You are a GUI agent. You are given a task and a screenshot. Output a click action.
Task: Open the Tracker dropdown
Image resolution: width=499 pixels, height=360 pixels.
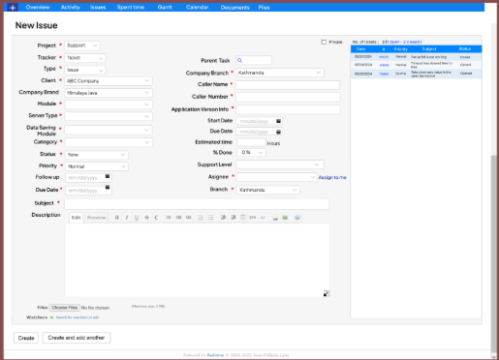[85, 58]
